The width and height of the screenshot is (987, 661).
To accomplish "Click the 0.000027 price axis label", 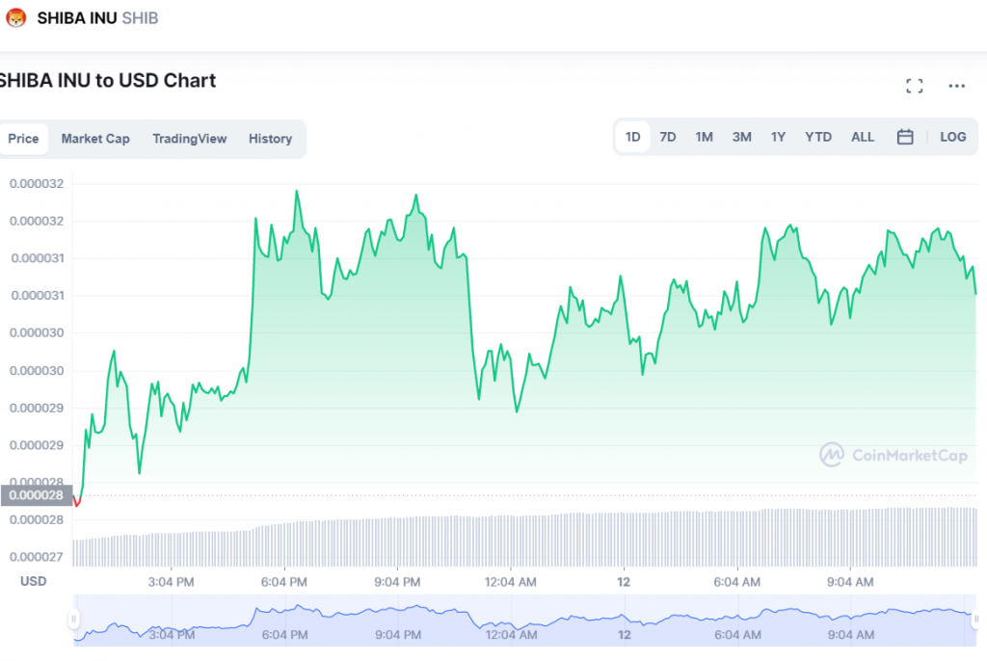I will tap(36, 557).
